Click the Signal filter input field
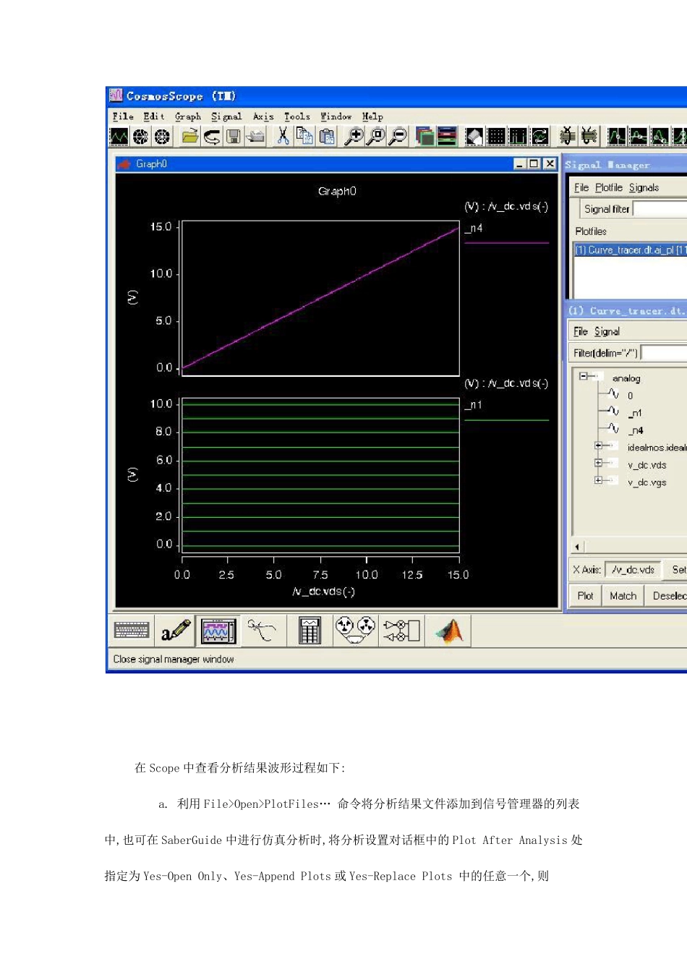Image resolution: width=687 pixels, height=972 pixels. coord(660,209)
